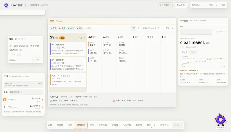The height and width of the screenshot is (132, 231).
Task: Click the green 宜 almanac icon
Action: coord(51,101)
